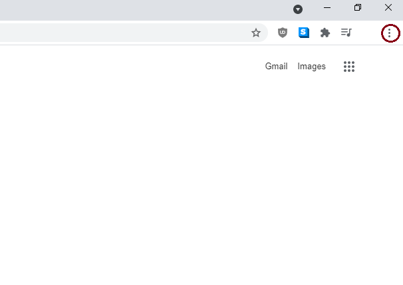Click the red-circled vertical dots button
The image size is (403, 285).
point(390,33)
